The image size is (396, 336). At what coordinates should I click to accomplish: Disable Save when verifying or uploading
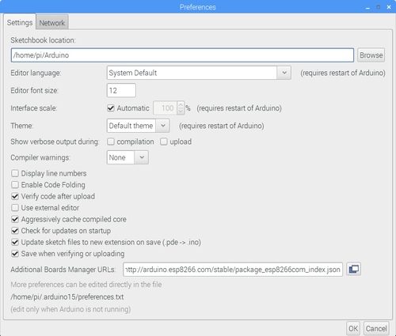[15, 254]
